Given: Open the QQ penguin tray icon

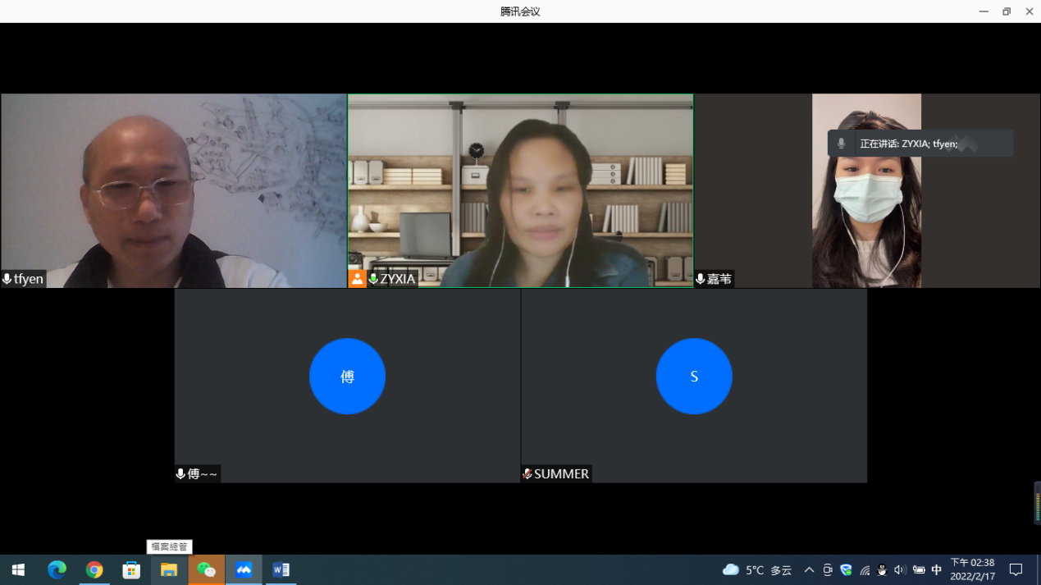Looking at the screenshot, I should pyautogui.click(x=882, y=570).
